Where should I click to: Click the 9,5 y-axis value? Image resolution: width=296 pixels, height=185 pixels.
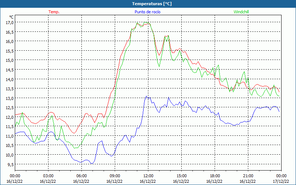coord(11,164)
